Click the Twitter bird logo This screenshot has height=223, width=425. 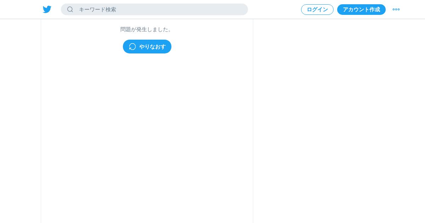47,9
